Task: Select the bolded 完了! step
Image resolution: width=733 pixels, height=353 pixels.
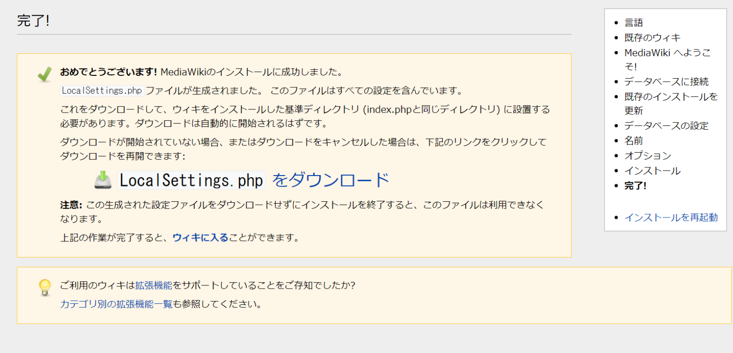Action: 636,185
